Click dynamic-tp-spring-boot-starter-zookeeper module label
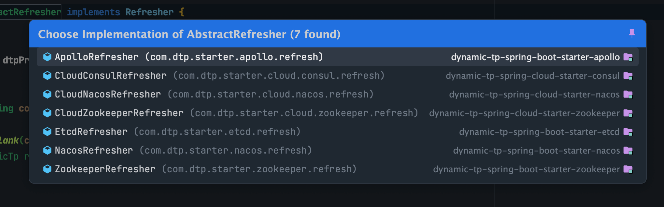Screen dimensions: 664x207 tap(527, 169)
